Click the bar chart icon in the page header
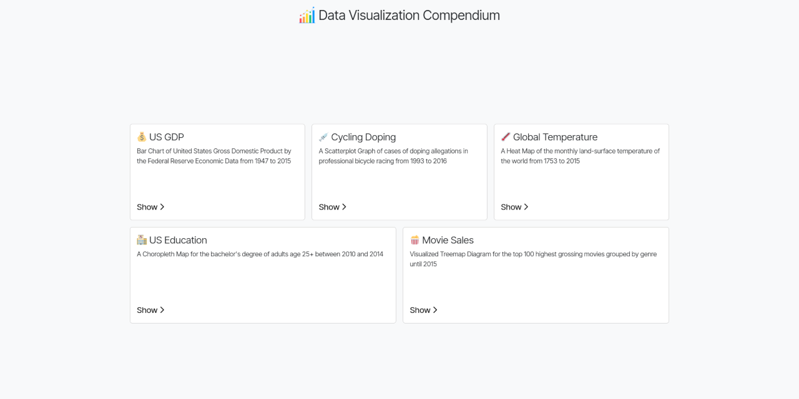Image resolution: width=799 pixels, height=399 pixels. (306, 15)
